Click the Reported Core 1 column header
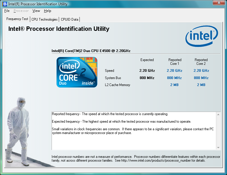This screenshot has width=227, height=175. pyautogui.click(x=175, y=62)
